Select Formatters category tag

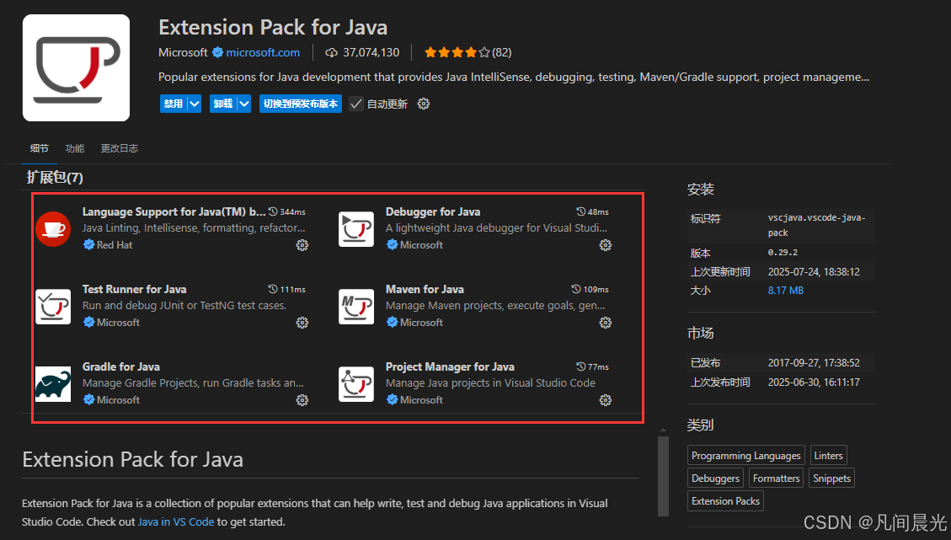pos(777,479)
